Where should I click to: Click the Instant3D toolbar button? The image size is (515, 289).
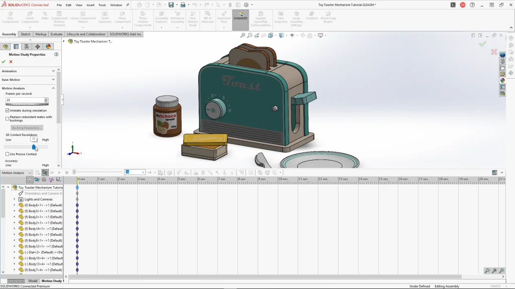240,16
